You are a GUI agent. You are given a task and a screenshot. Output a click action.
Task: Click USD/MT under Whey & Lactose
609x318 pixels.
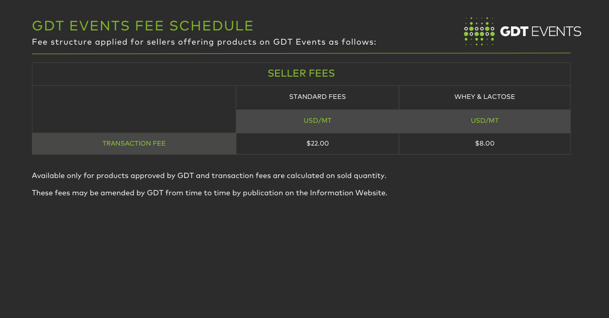pos(484,121)
